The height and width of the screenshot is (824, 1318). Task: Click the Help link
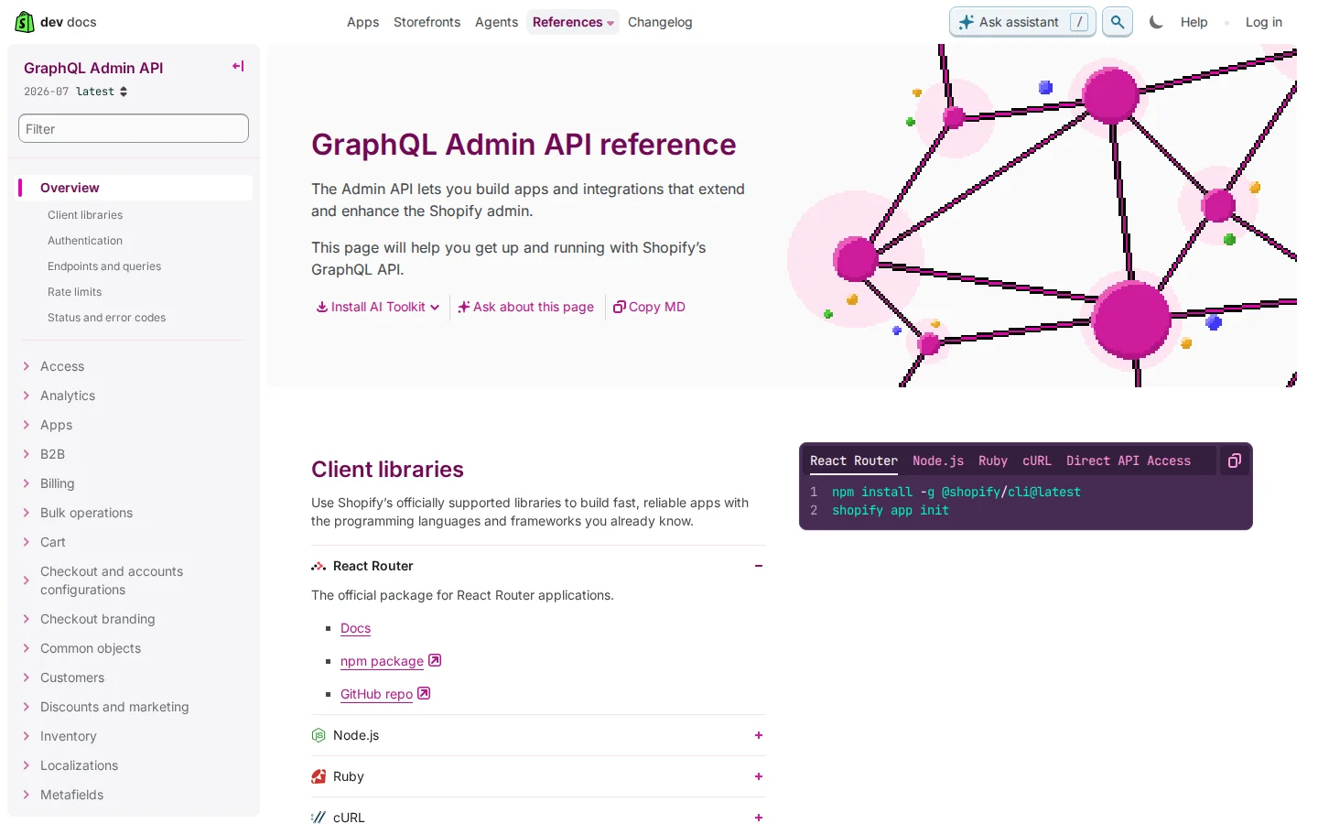pos(1194,22)
